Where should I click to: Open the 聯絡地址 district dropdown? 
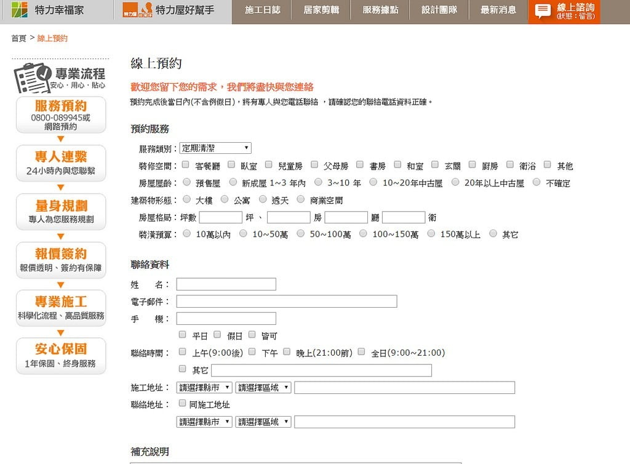click(263, 422)
